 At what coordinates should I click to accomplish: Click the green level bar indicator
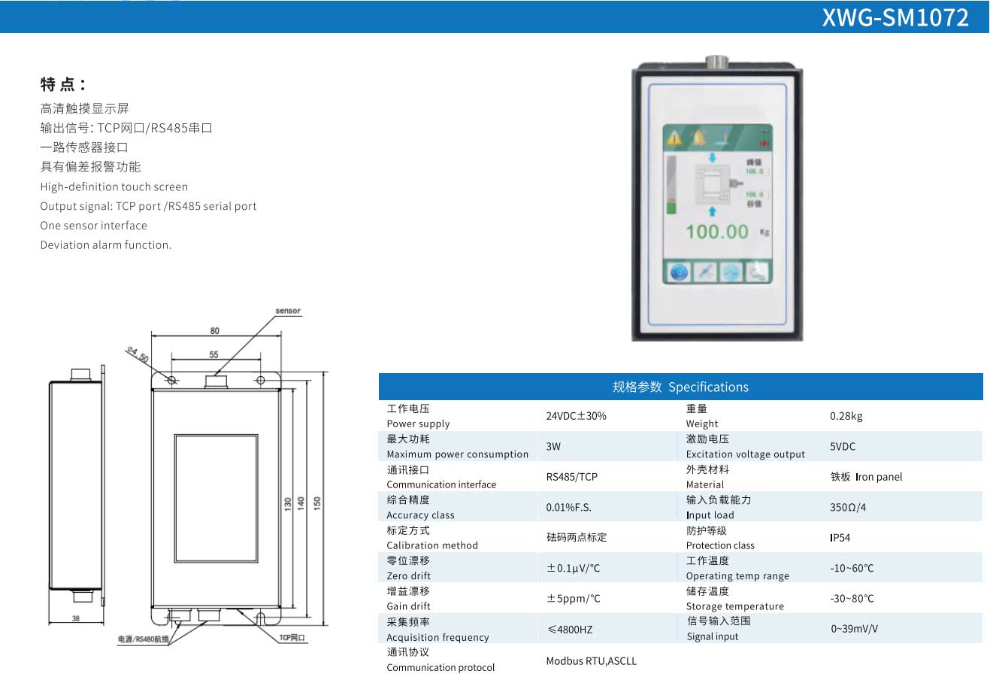pos(671,208)
